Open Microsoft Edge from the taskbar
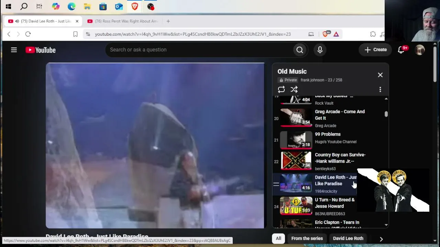440x247 pixels. pos(71,6)
